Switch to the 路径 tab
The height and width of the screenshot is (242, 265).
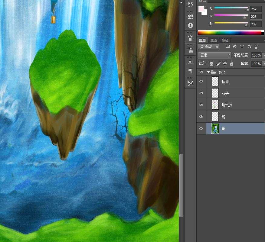click(x=225, y=40)
